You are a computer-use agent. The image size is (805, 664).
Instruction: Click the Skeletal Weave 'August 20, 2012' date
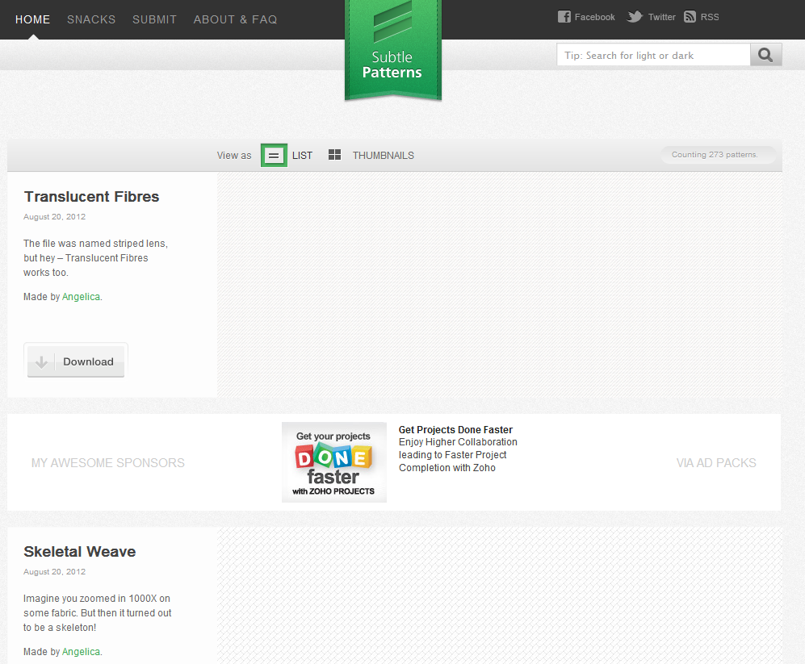54,572
